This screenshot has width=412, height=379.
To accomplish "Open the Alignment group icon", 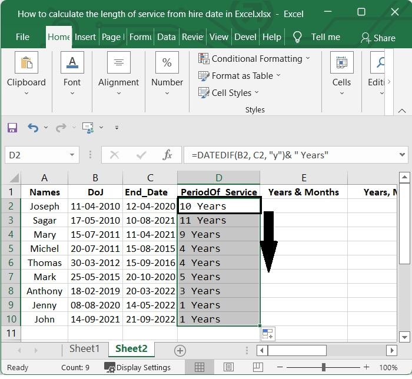I will [x=119, y=64].
